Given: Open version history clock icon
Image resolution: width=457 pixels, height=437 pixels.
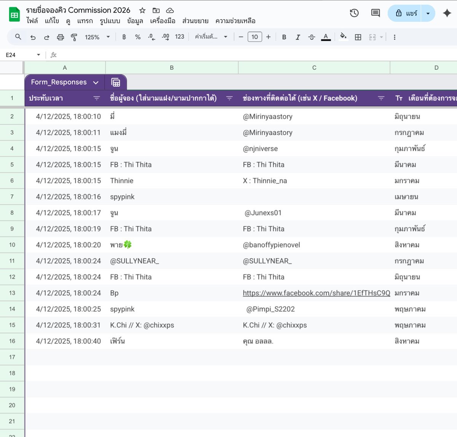Looking at the screenshot, I should [354, 13].
